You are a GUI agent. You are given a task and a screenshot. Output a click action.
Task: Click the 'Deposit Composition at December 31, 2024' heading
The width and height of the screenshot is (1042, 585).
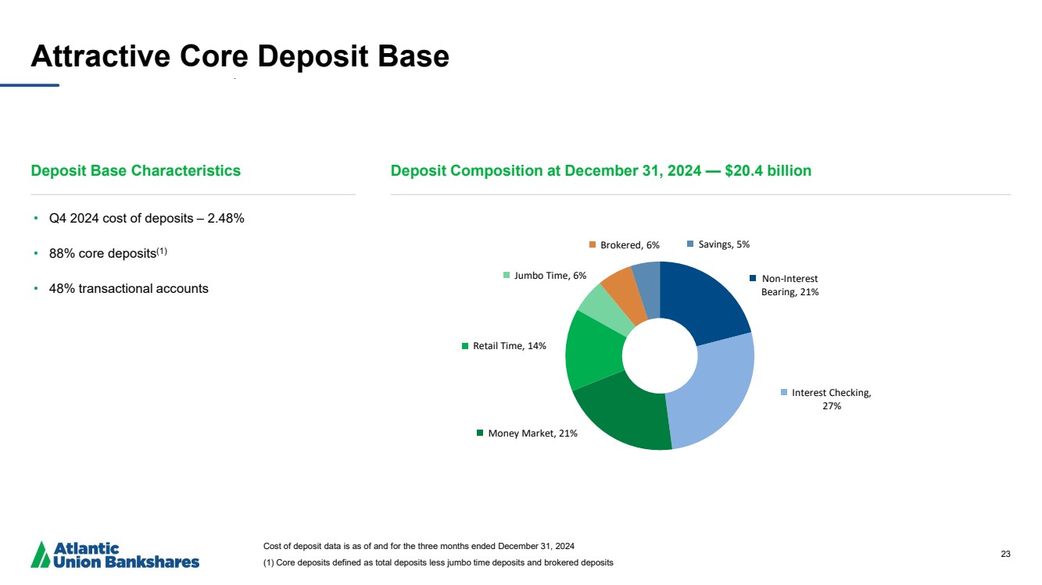601,170
